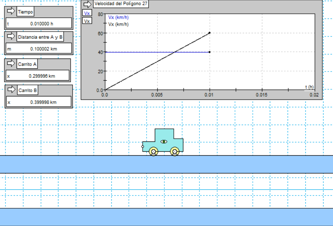
Task: Click the black line endpoint at 60 km/h
Action: [x=209, y=33]
